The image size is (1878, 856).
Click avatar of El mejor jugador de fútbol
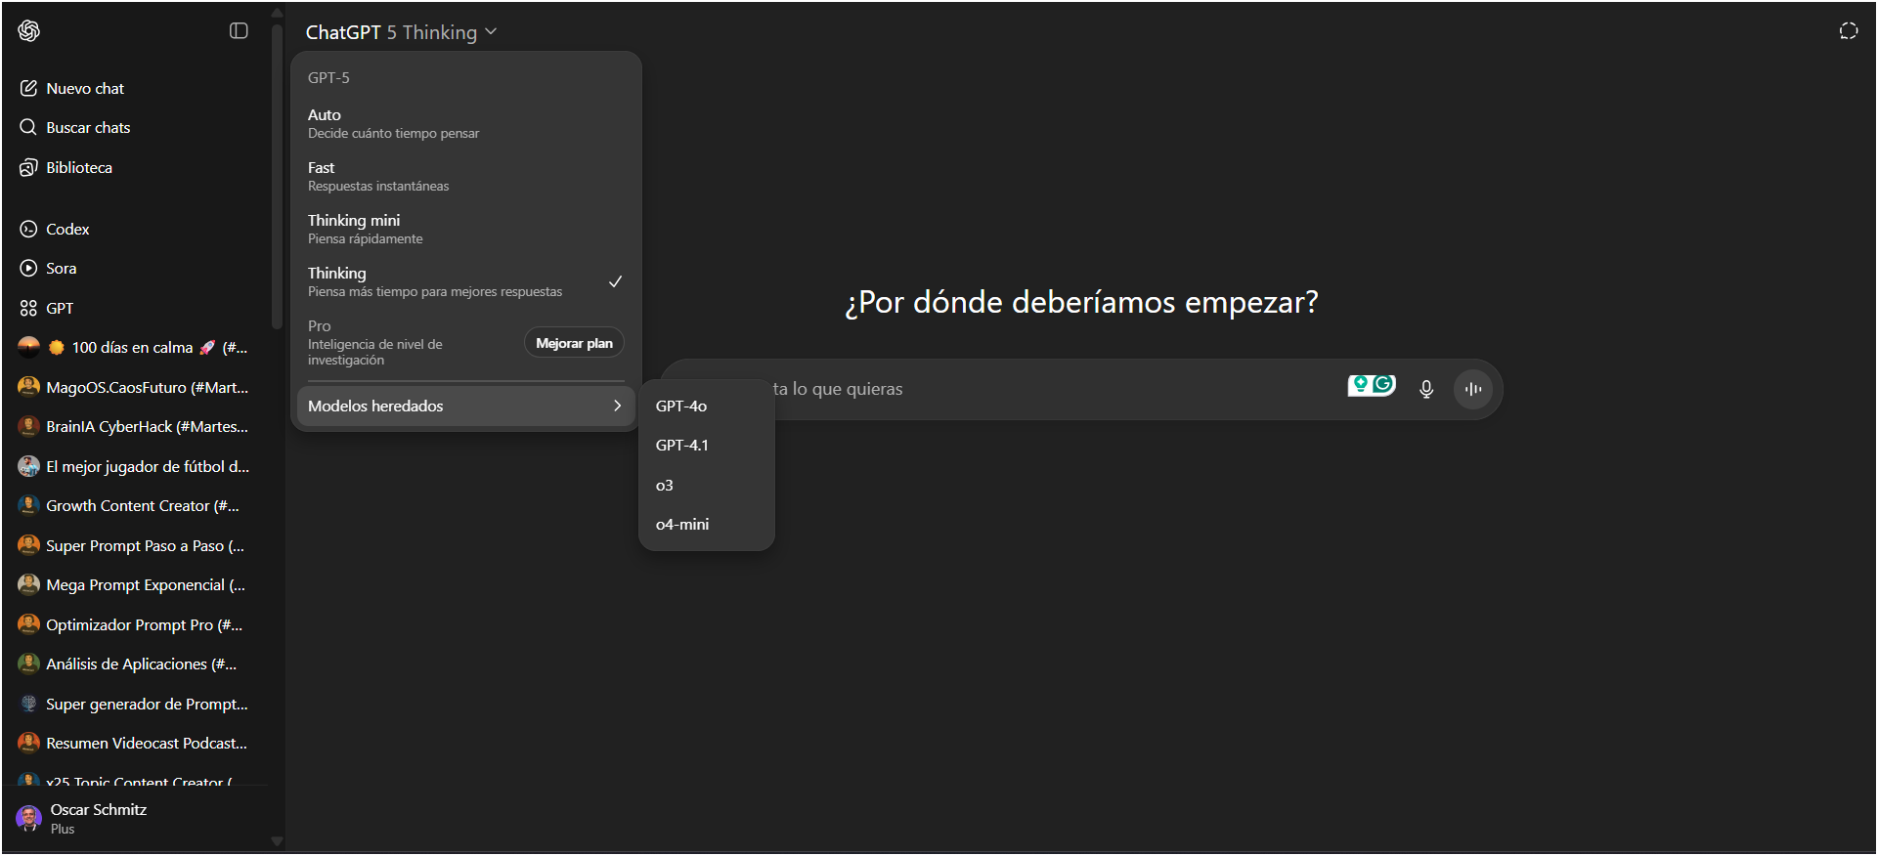(28, 466)
